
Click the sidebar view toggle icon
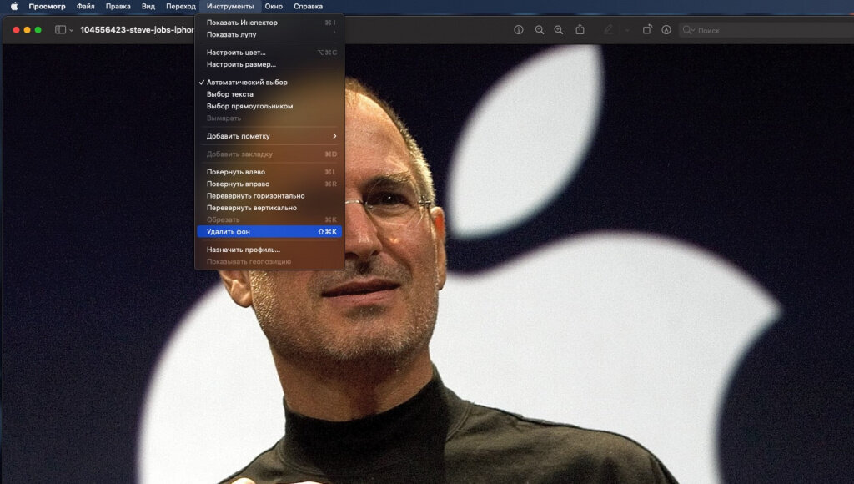tap(60, 30)
